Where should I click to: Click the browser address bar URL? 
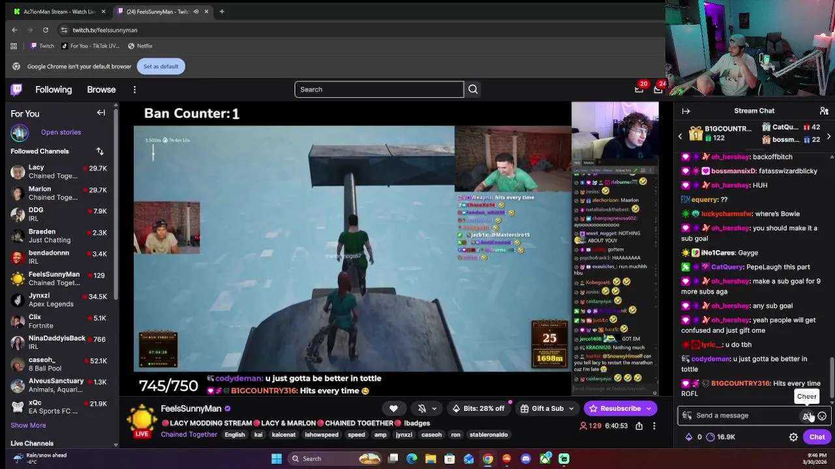[105, 30]
